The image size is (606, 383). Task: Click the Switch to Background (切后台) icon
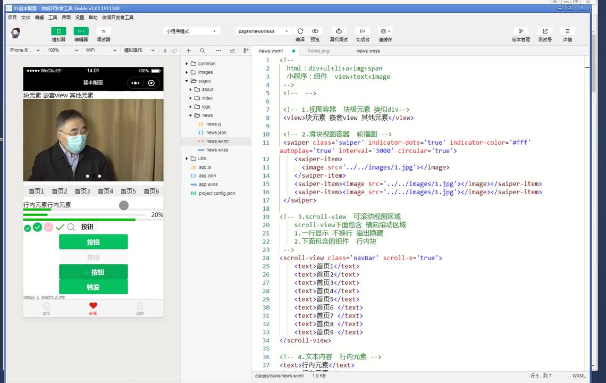coord(363,31)
